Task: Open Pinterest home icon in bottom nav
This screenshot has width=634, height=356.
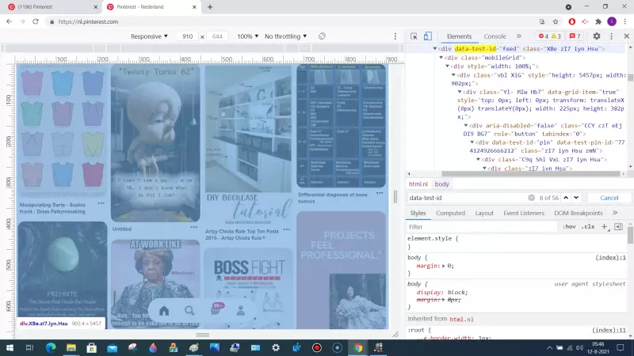Action: pos(164,311)
